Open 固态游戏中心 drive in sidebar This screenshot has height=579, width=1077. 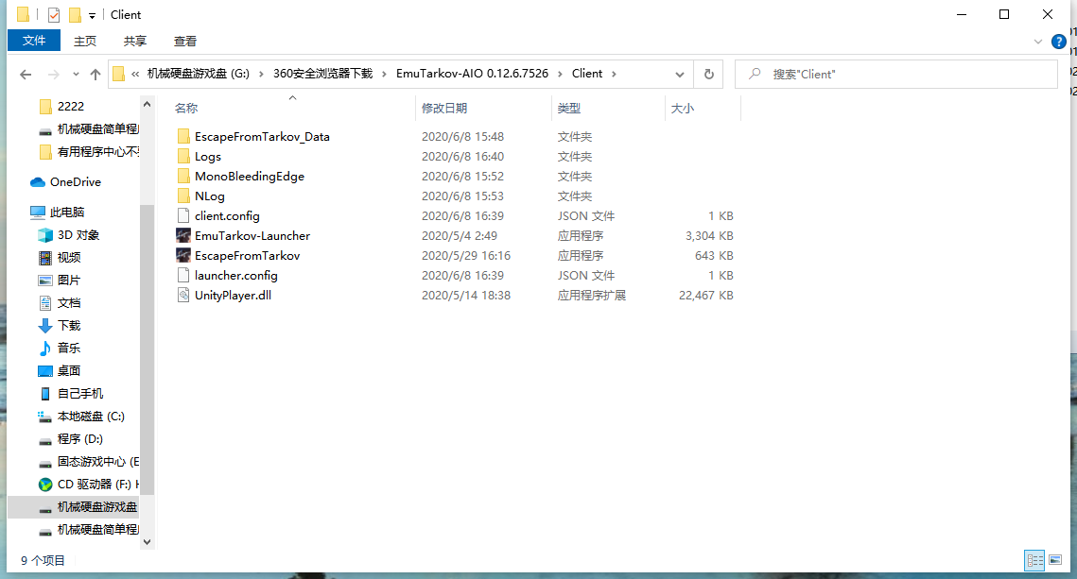89,461
